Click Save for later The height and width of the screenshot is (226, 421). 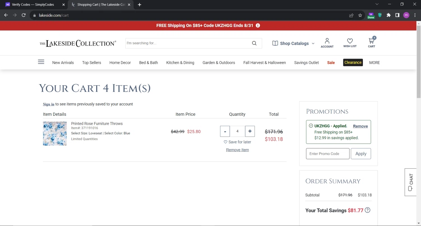click(237, 142)
